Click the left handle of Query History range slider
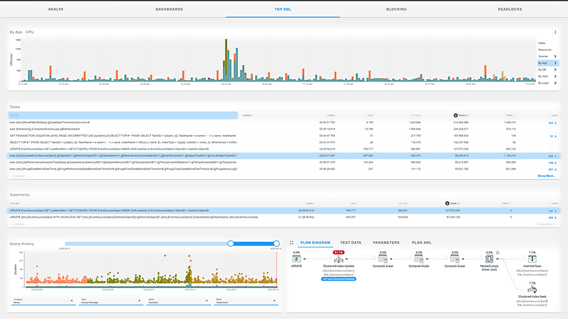568x319 pixels. click(x=231, y=243)
